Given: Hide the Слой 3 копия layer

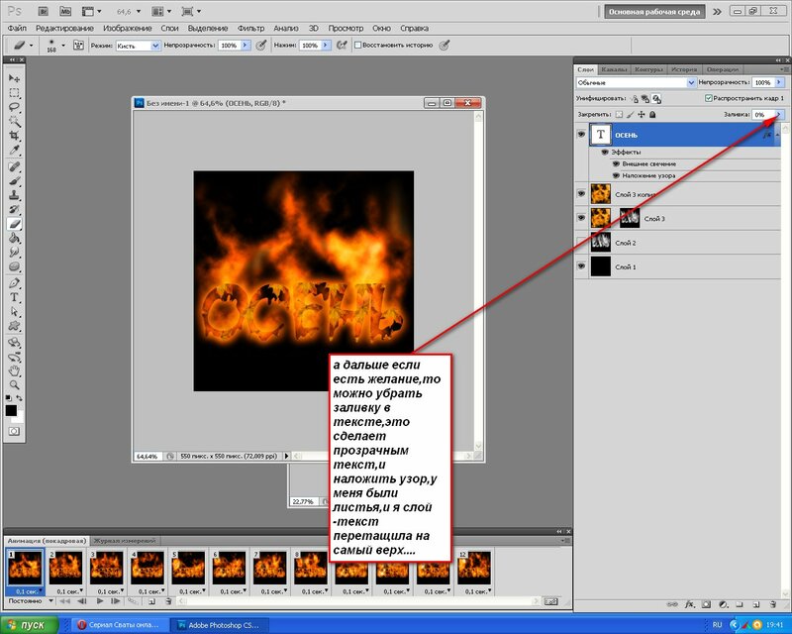Looking at the screenshot, I should 581,194.
